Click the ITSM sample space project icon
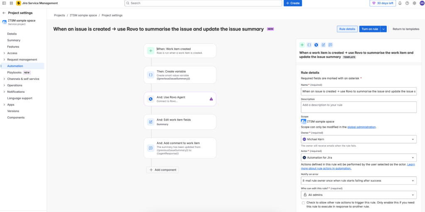This screenshot has width=425, height=212. point(5,22)
